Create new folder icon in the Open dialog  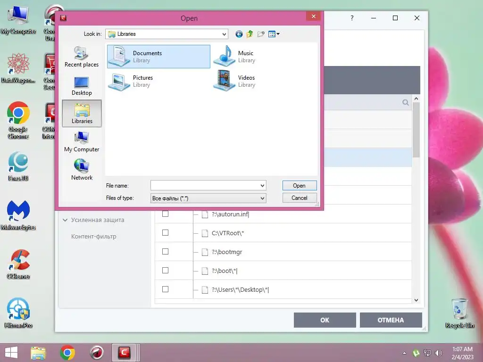point(261,34)
